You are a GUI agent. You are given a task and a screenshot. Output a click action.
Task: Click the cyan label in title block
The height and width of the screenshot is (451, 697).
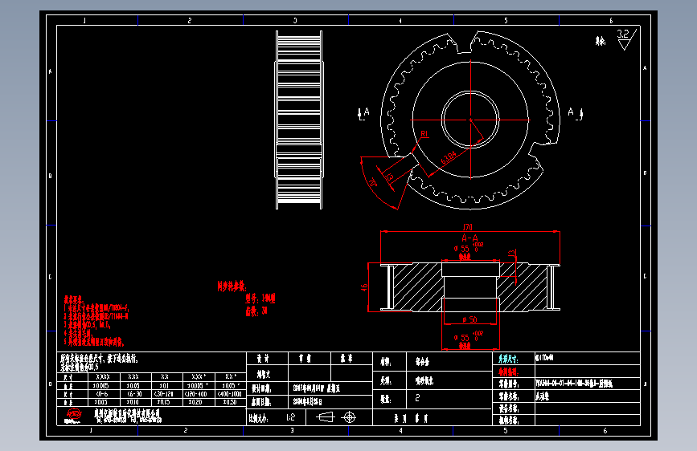pyautogui.click(x=507, y=359)
